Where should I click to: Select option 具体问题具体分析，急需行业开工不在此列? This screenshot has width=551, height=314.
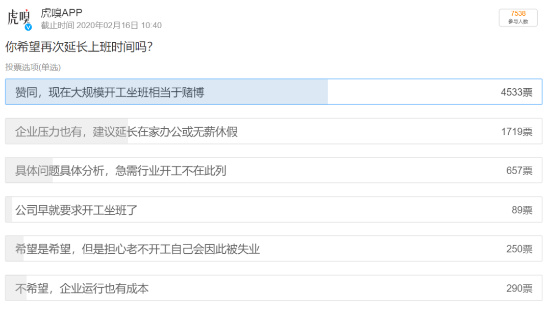[120, 171]
